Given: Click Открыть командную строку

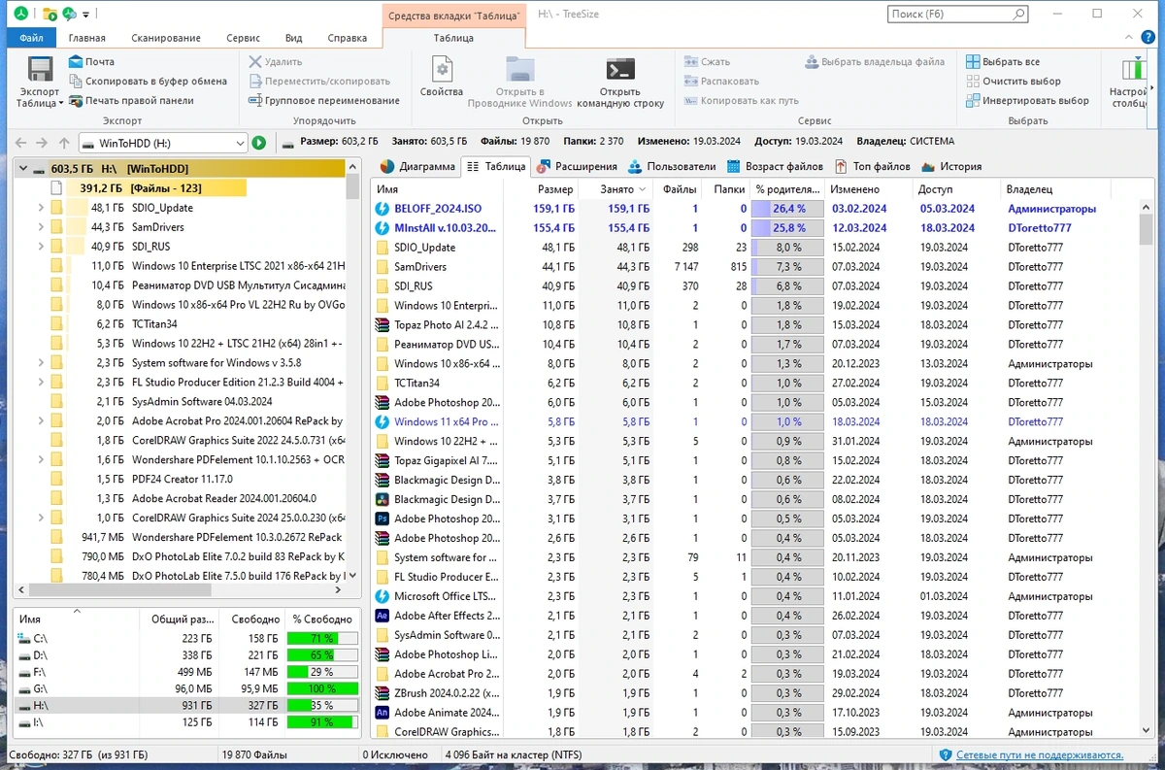Looking at the screenshot, I should coord(620,82).
